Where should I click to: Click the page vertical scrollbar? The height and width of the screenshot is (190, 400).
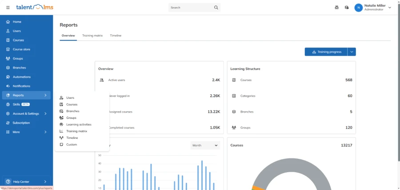pyautogui.click(x=399, y=83)
